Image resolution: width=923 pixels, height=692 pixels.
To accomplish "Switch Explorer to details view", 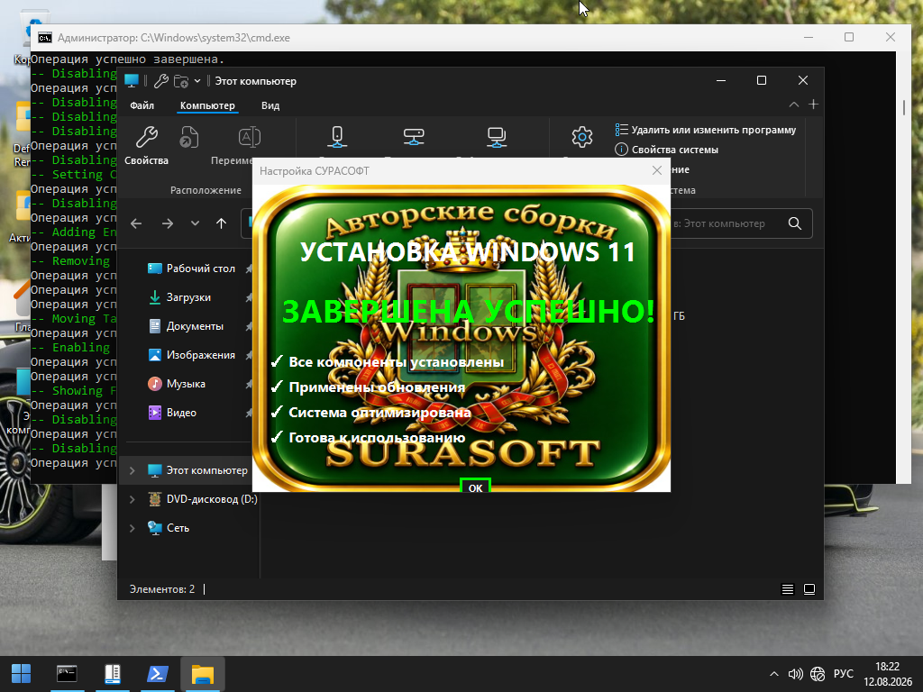I will click(788, 589).
